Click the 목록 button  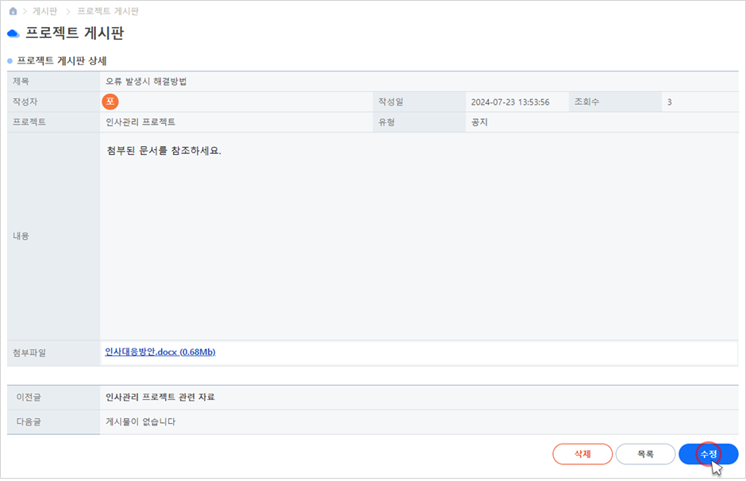tap(645, 454)
